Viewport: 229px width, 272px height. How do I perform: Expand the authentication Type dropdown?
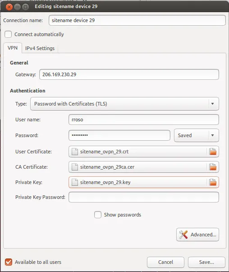coord(124,104)
